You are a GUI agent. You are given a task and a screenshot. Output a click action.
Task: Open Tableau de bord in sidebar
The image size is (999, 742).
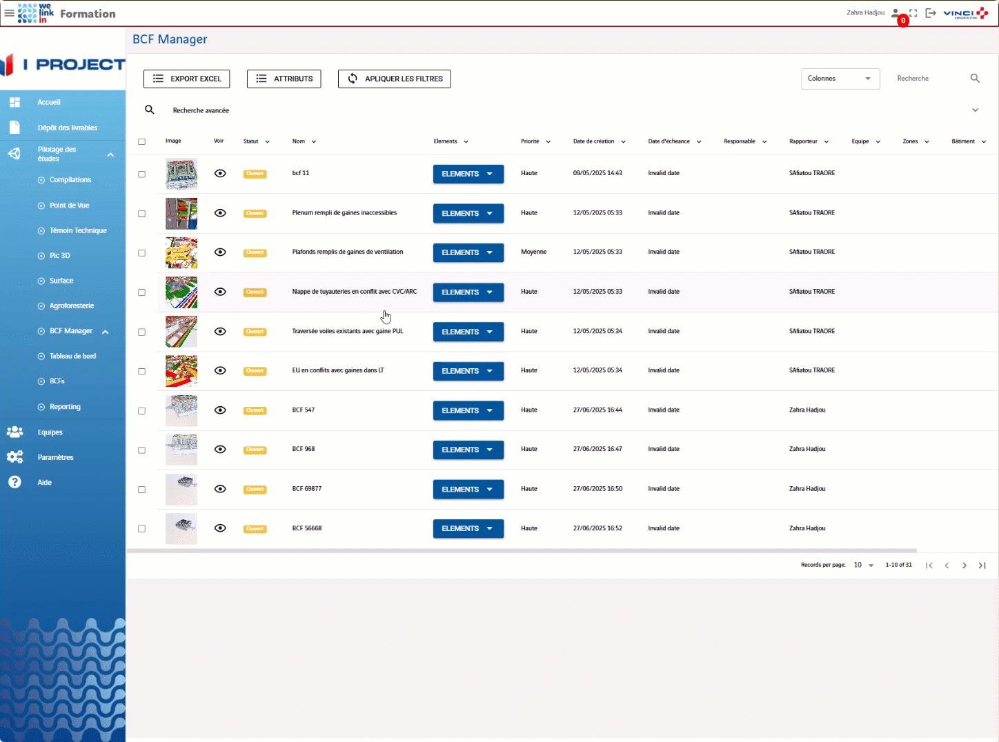[x=72, y=356]
